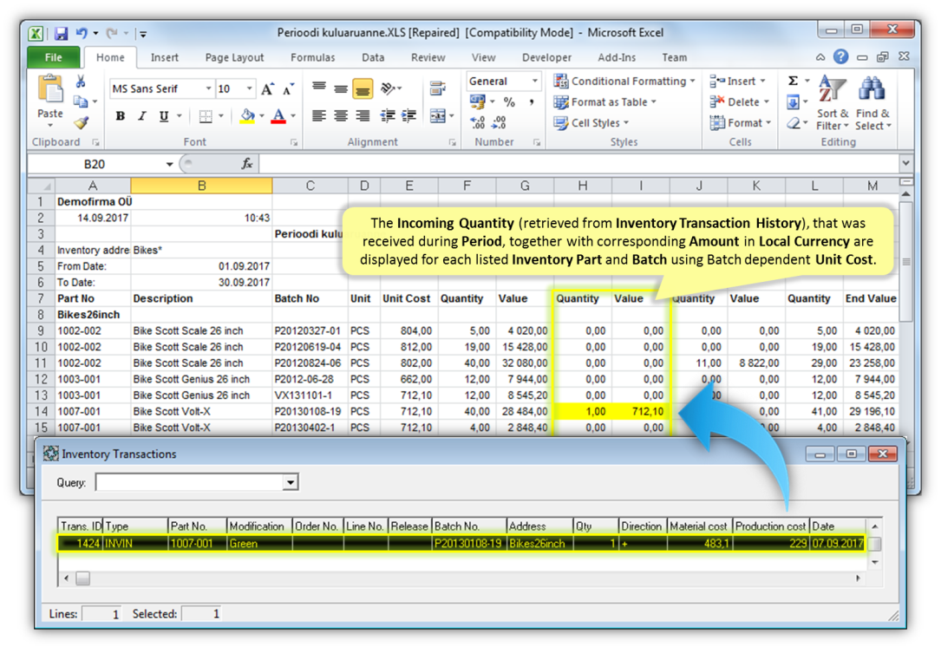Click the Insert cells button

pos(737,81)
